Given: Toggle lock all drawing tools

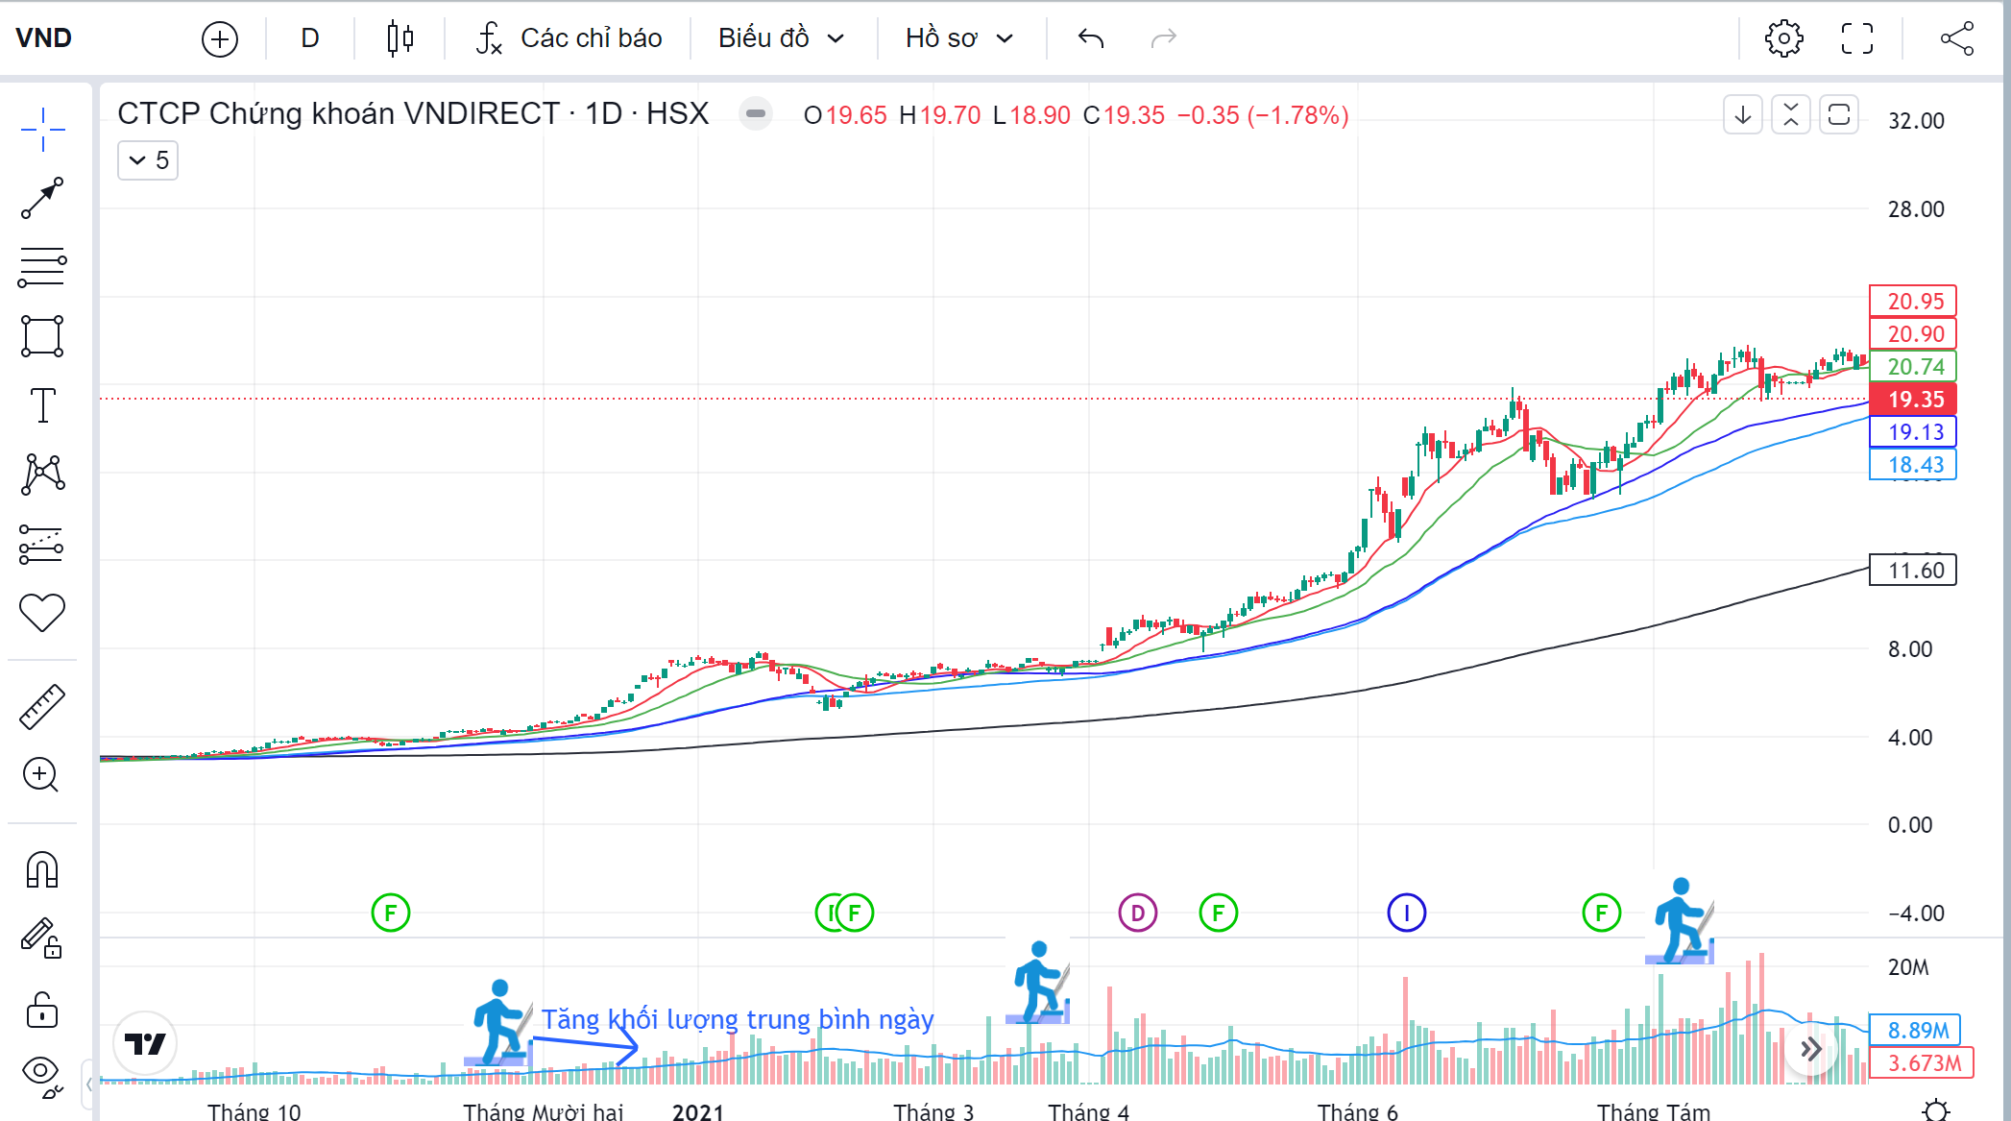Looking at the screenshot, I should coord(42,1011).
